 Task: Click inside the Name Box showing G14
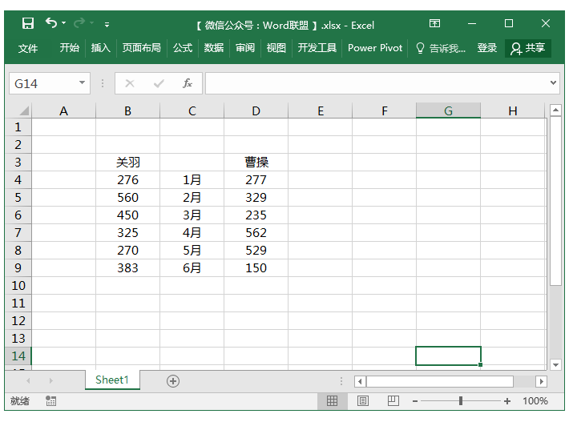(42, 84)
